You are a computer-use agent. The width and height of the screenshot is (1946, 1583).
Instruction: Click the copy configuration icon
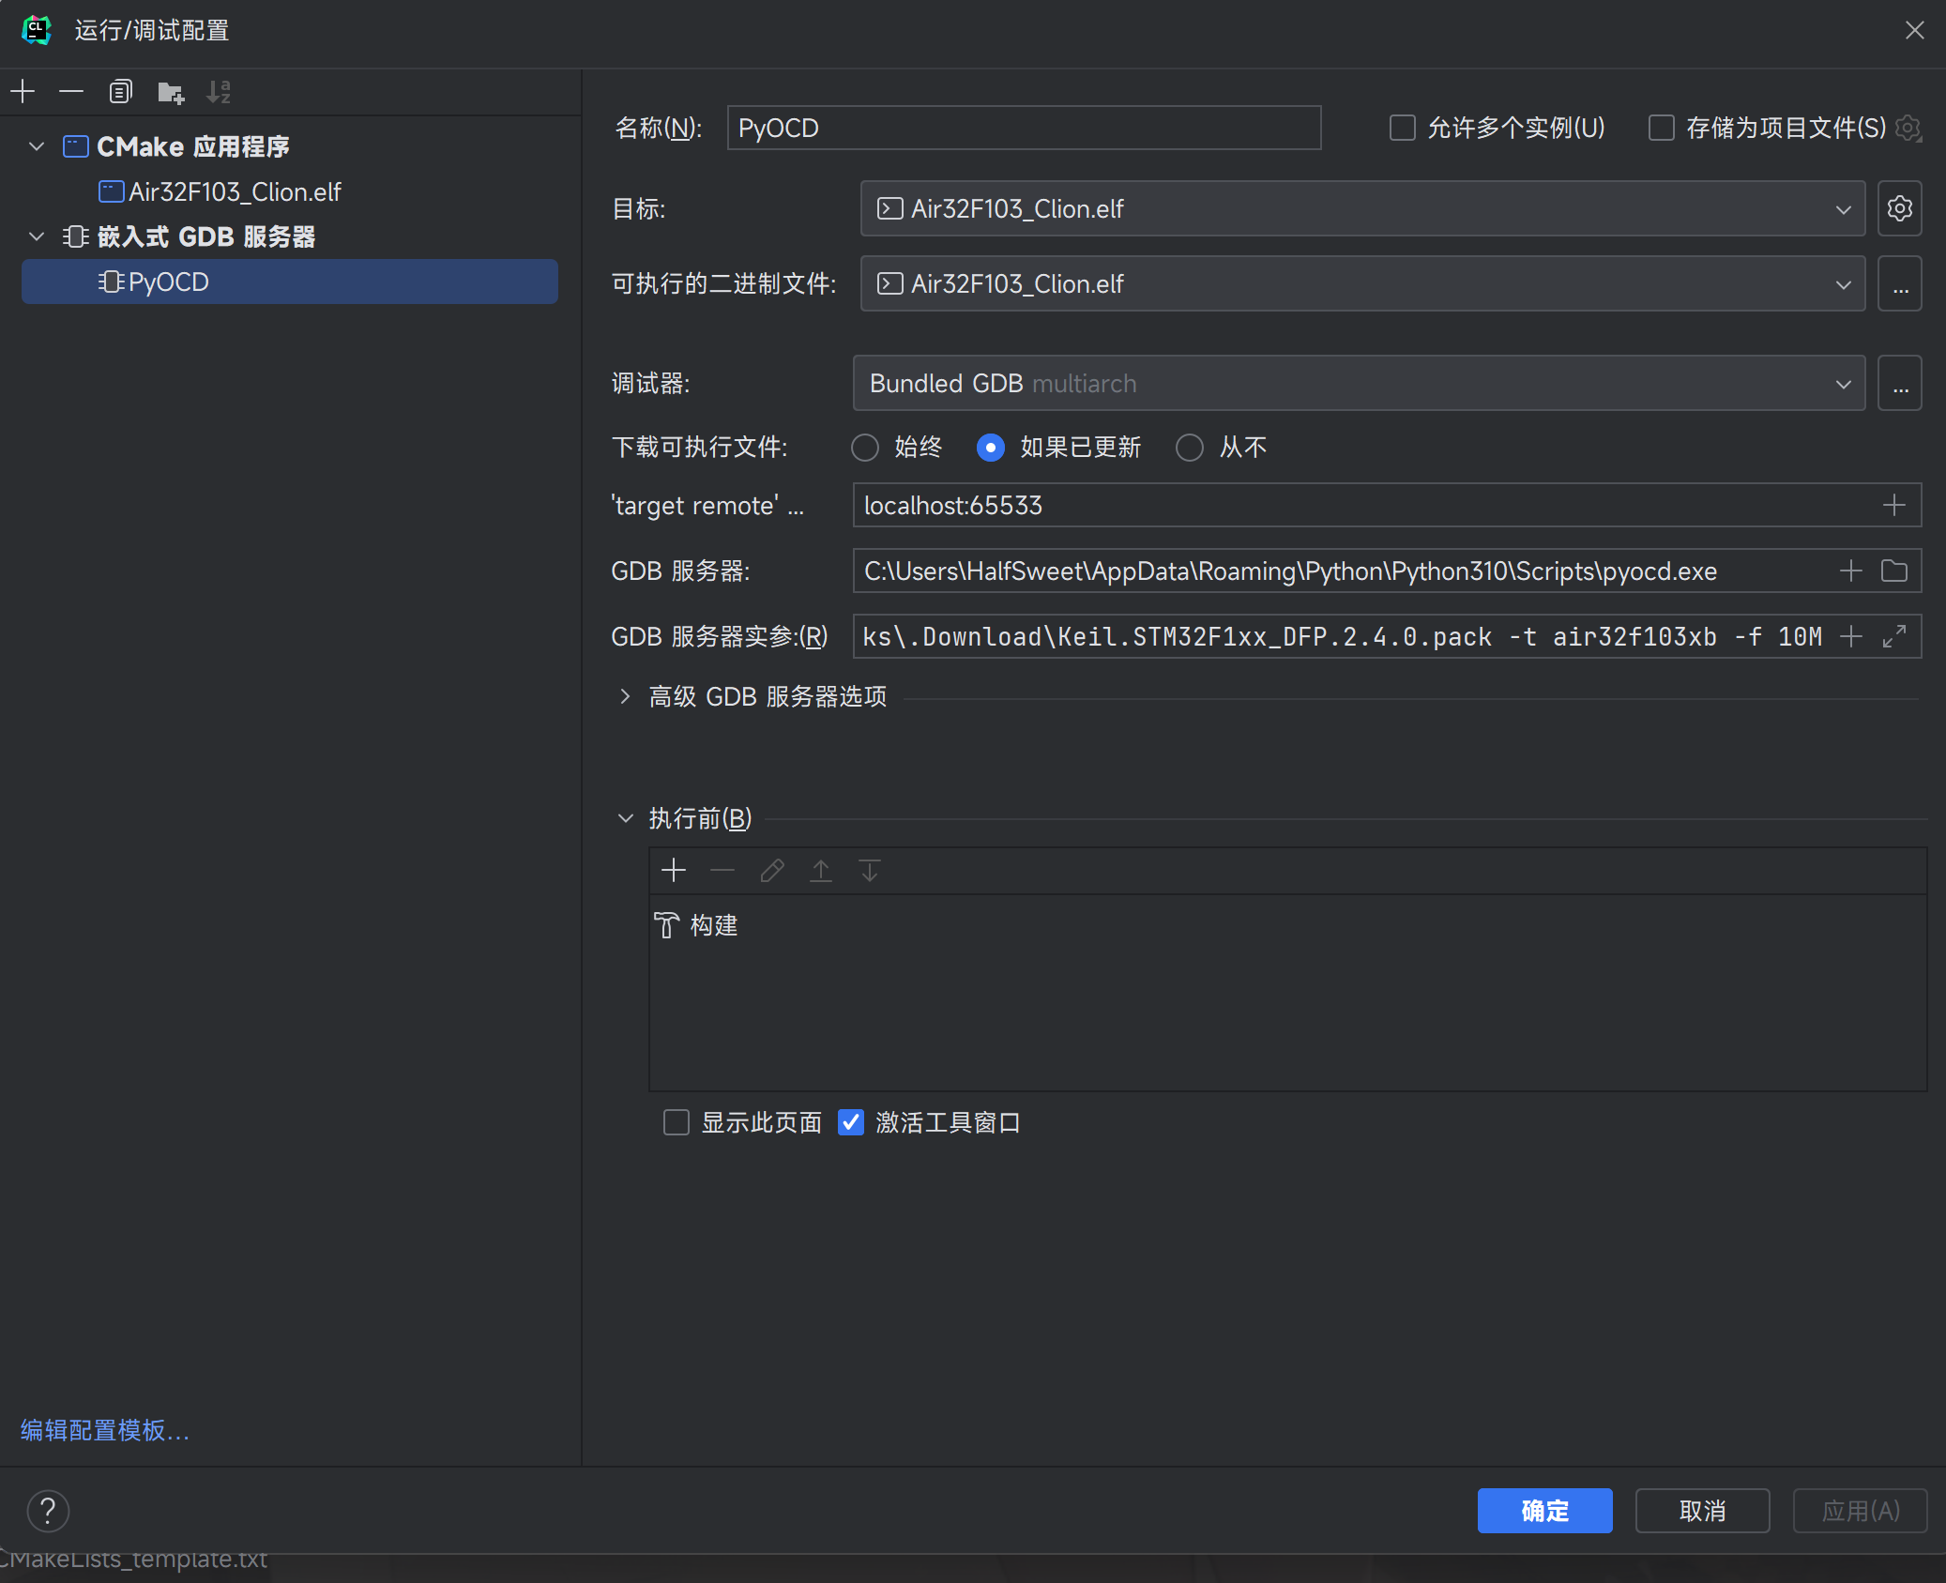click(120, 92)
